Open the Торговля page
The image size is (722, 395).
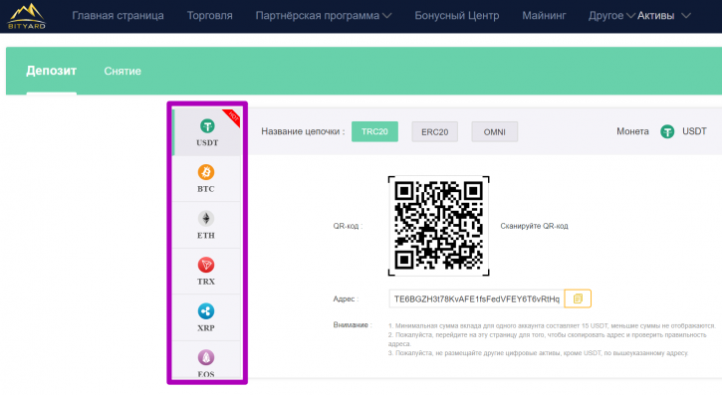209,16
